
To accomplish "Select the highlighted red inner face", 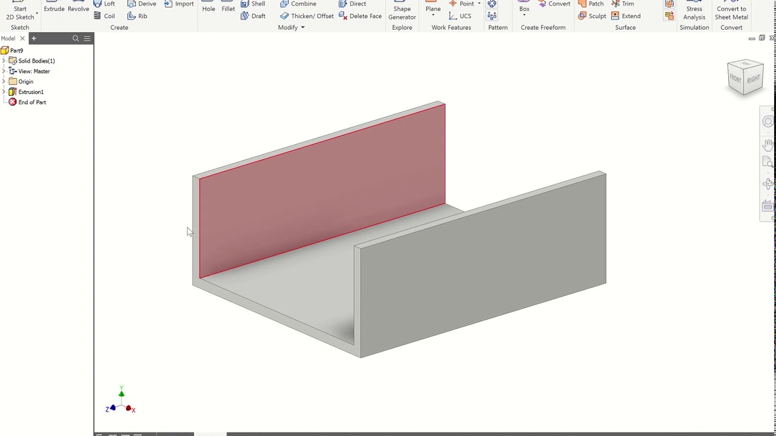I will pos(322,191).
